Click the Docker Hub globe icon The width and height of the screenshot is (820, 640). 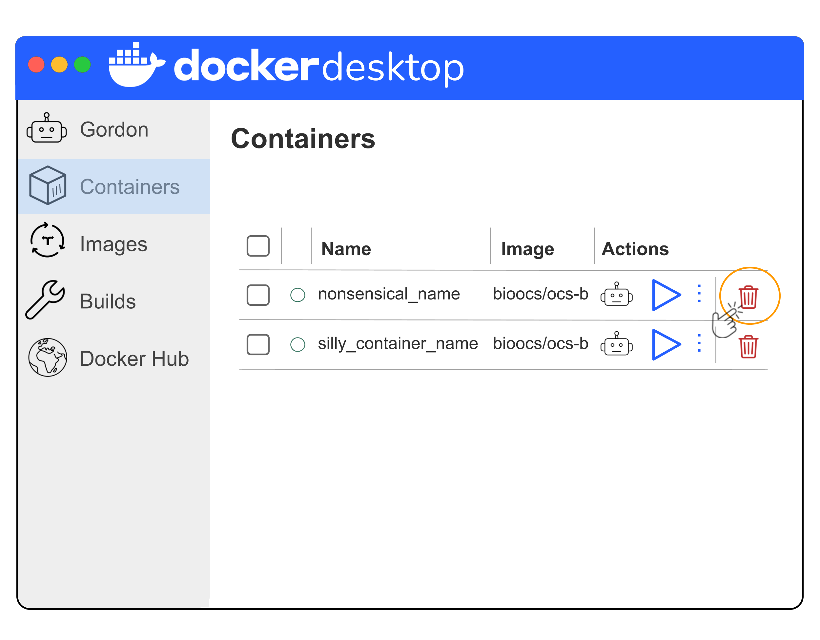[48, 357]
